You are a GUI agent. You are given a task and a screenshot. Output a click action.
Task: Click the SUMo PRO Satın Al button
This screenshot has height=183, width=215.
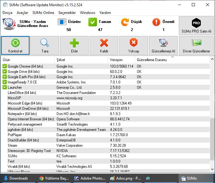pos(196,25)
